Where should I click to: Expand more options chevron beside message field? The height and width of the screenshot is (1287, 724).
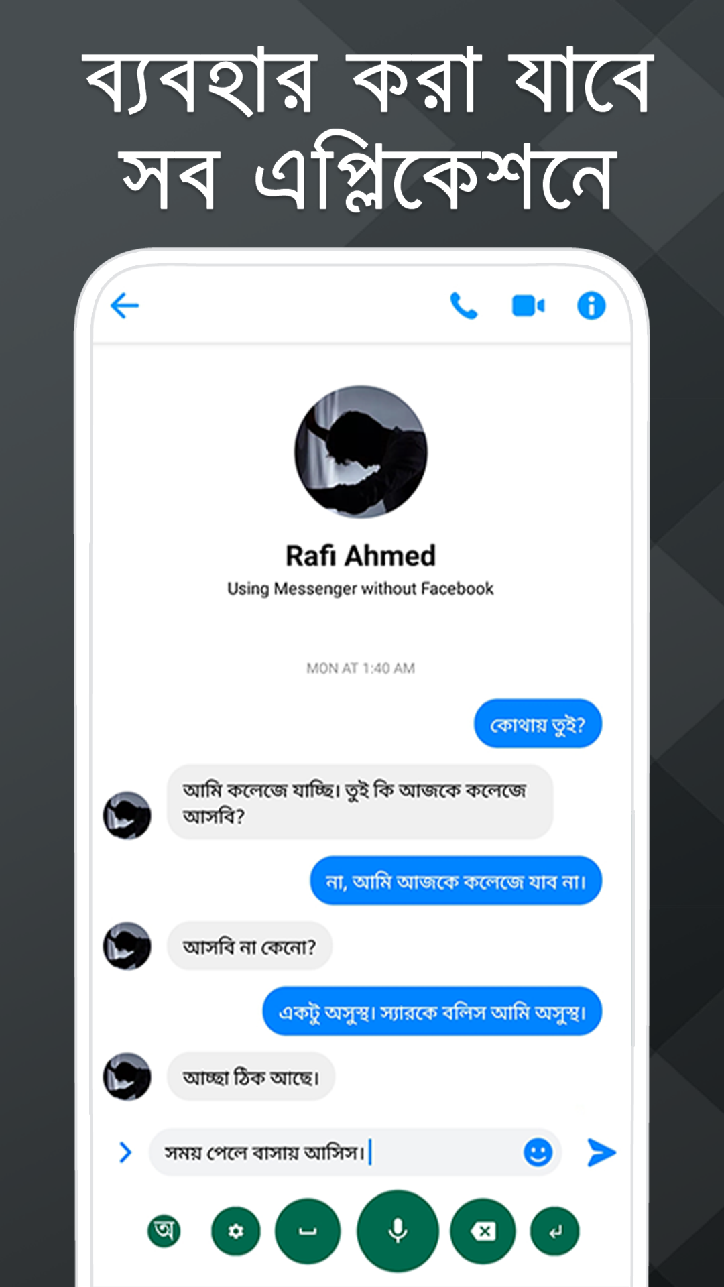(125, 1152)
